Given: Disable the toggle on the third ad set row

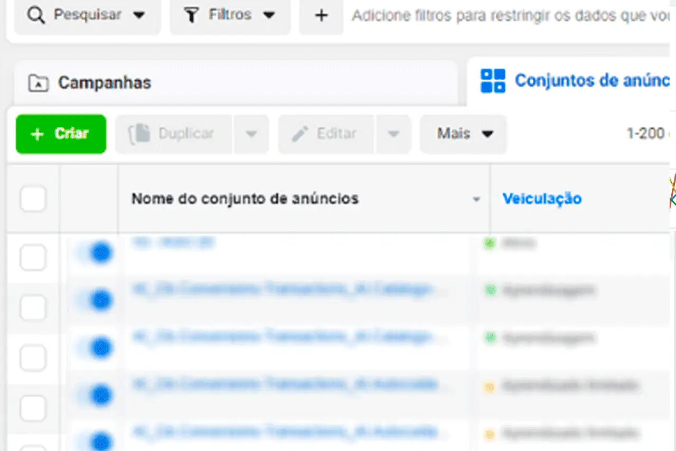Looking at the screenshot, I should [x=95, y=347].
